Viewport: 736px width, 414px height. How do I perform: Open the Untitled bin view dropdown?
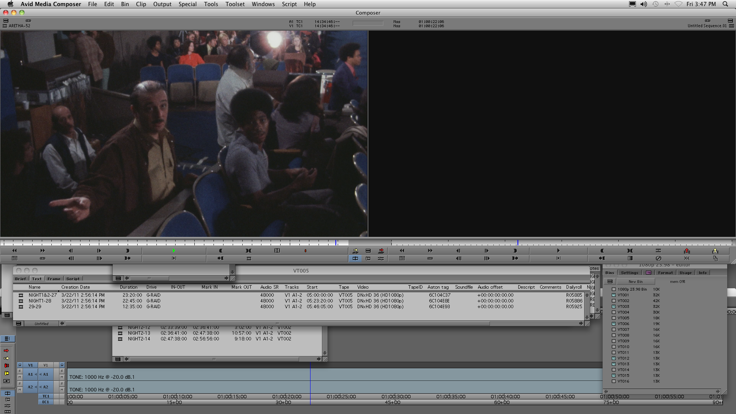pos(41,324)
